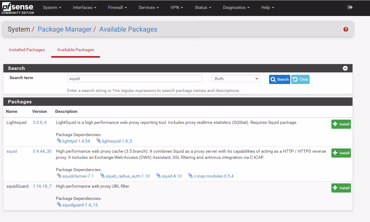Click the logout icon in the top bar
Viewport: 370px width, 222px height.
[350, 7]
